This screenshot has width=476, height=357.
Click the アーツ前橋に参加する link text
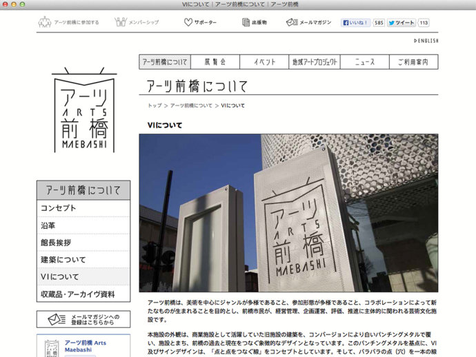tap(77, 23)
